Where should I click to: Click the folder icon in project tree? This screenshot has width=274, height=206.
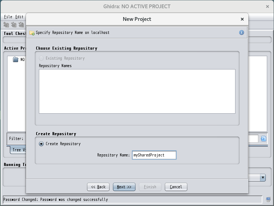[16, 60]
